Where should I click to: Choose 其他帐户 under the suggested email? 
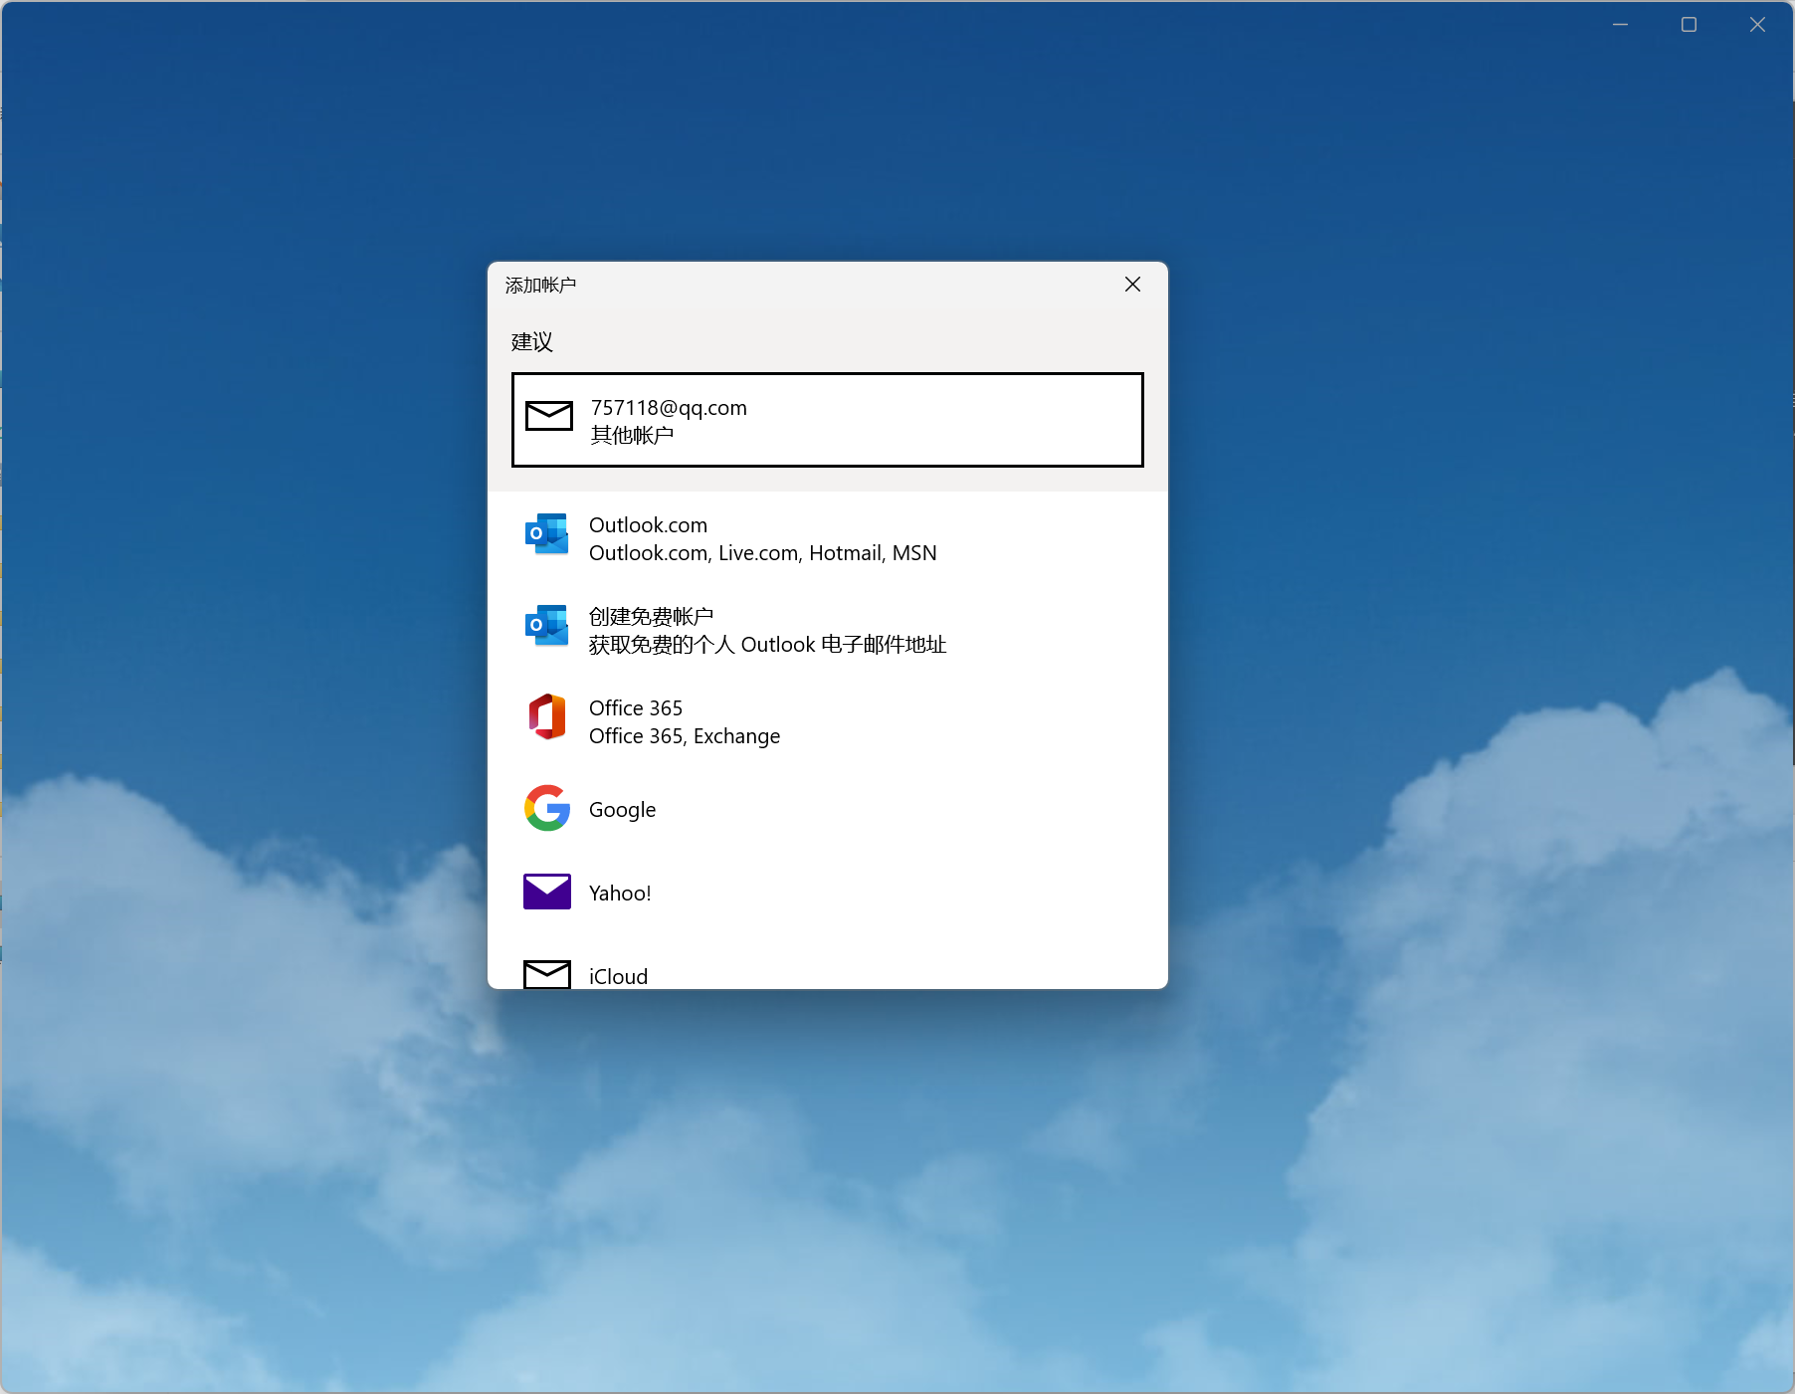632,435
